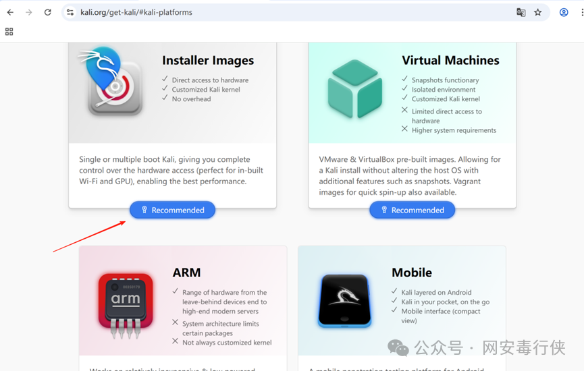Click the Virtual Machines cube icon
The width and height of the screenshot is (584, 371).
click(355, 88)
